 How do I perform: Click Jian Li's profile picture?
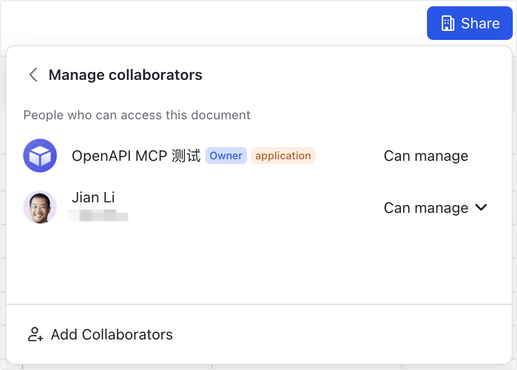pos(40,207)
